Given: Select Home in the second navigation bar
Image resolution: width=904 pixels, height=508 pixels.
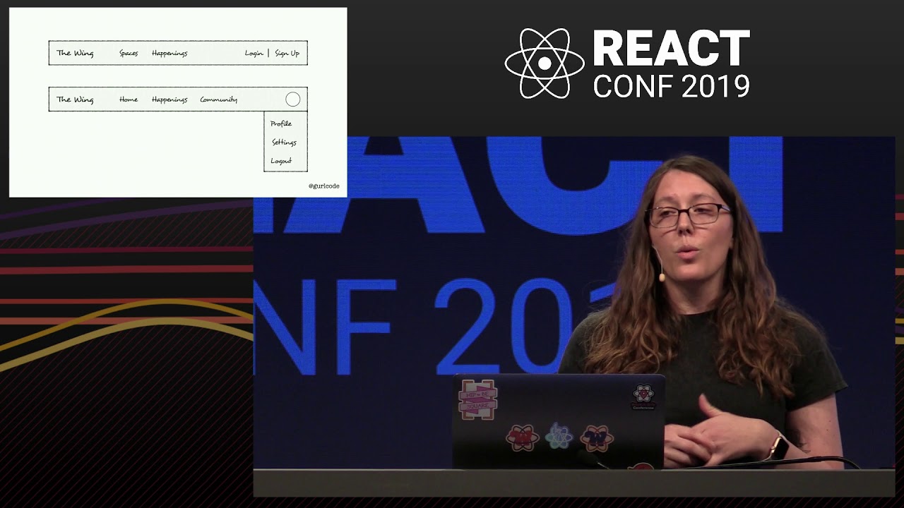Looking at the screenshot, I should pos(128,99).
